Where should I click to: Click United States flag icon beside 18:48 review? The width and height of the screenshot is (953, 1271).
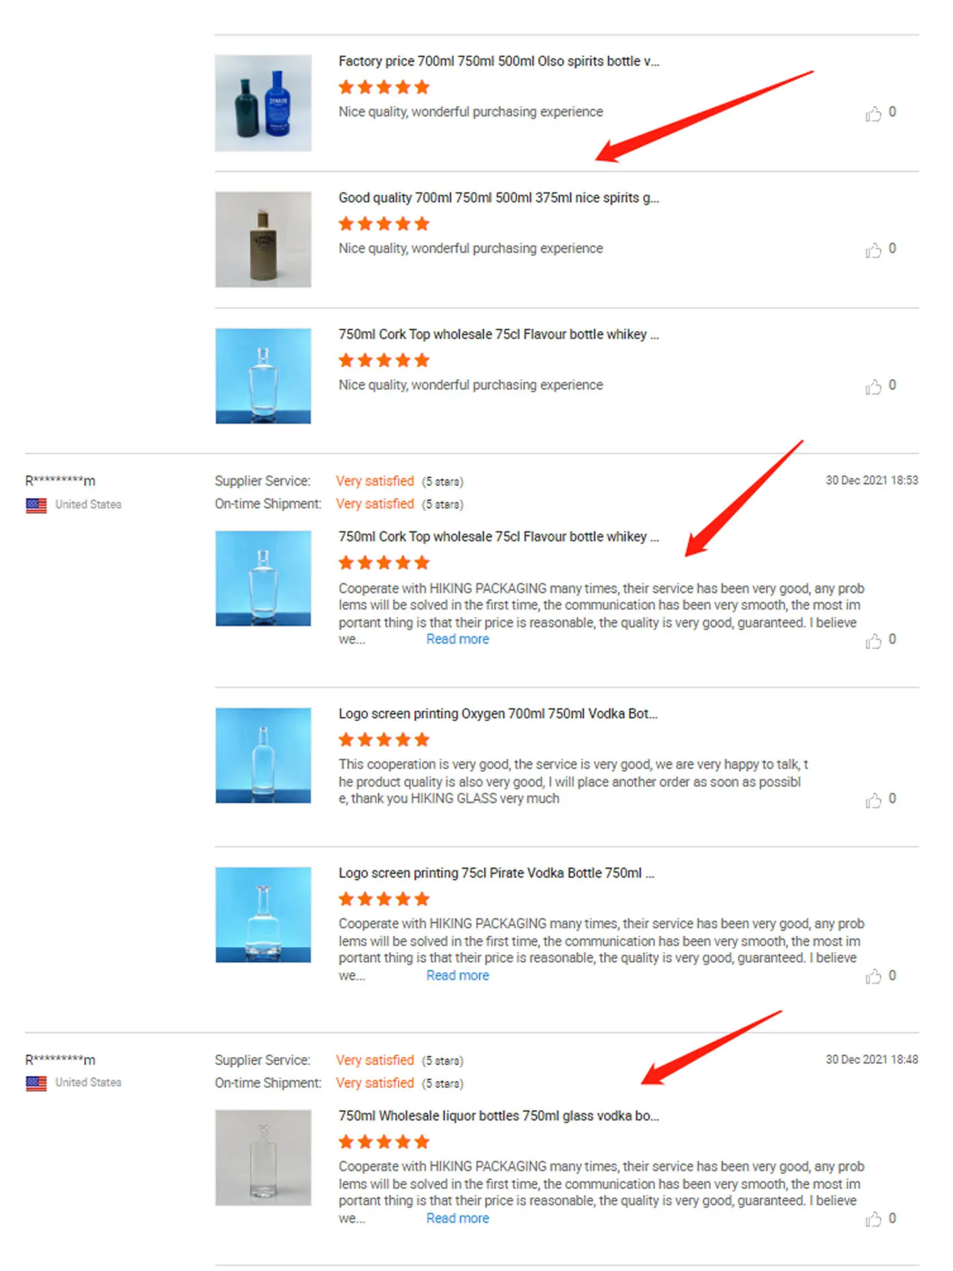(36, 1083)
